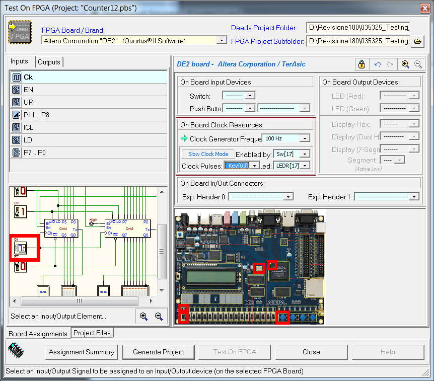Redo the board assignment
The width and height of the screenshot is (434, 381).
[390, 64]
